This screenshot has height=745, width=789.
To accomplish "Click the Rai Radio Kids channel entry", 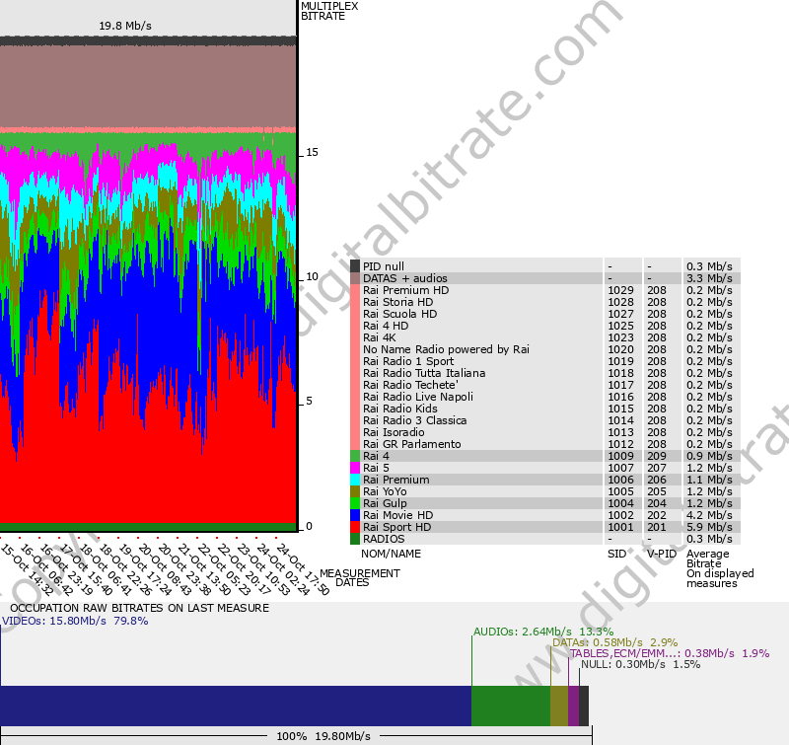I will (399, 409).
